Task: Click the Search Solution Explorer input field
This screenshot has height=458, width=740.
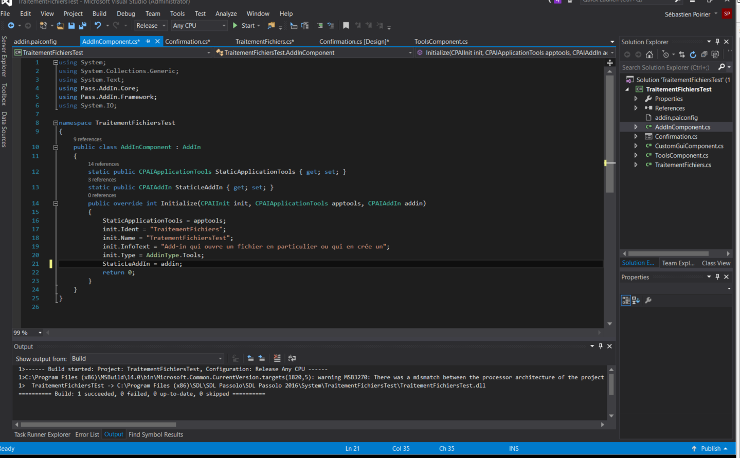Action: pyautogui.click(x=668, y=67)
